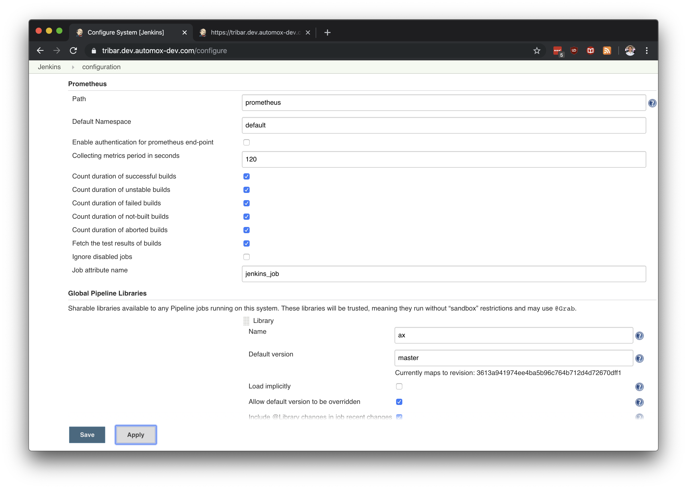Viewport: 687px width, 489px height.
Task: Click the Job attribute name field
Action: [x=444, y=274]
